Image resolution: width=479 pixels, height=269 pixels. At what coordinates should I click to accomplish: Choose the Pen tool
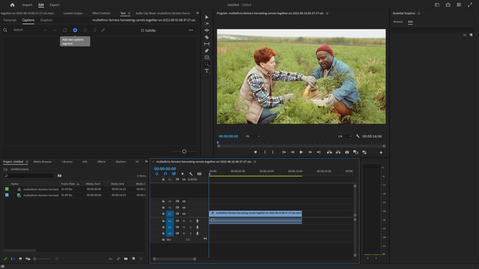click(x=207, y=51)
